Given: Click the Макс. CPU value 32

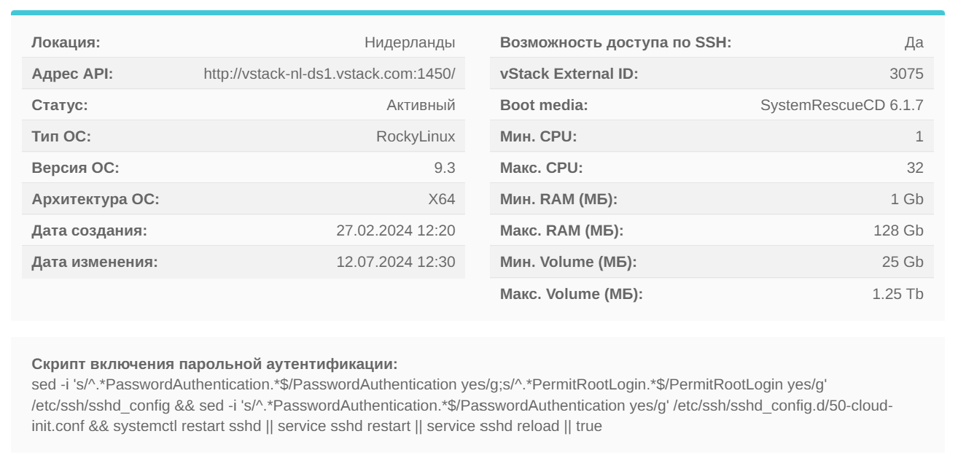Looking at the screenshot, I should point(915,168).
